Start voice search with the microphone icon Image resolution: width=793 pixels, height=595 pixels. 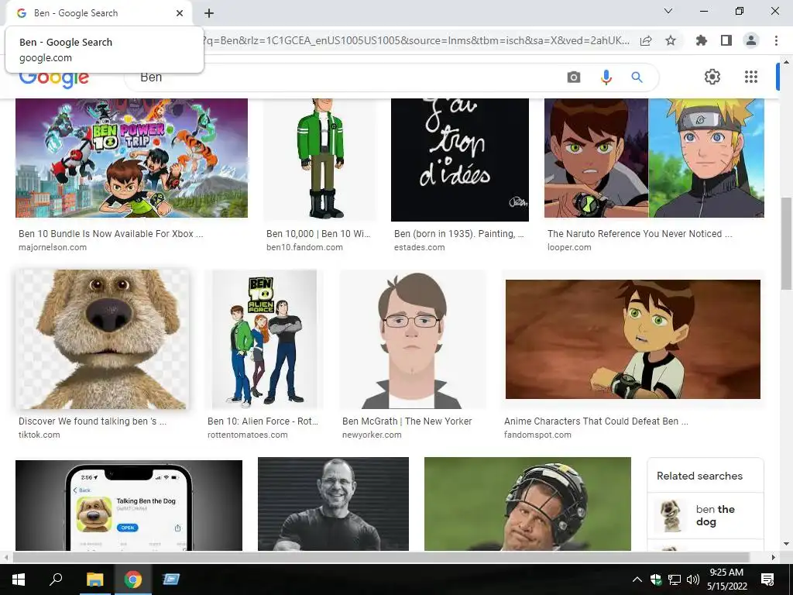pyautogui.click(x=606, y=77)
